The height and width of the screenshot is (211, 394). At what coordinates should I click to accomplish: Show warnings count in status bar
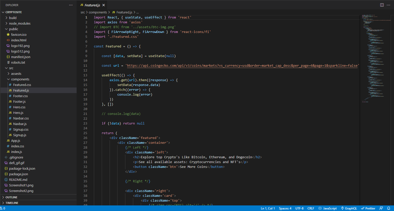[x=3, y=208]
